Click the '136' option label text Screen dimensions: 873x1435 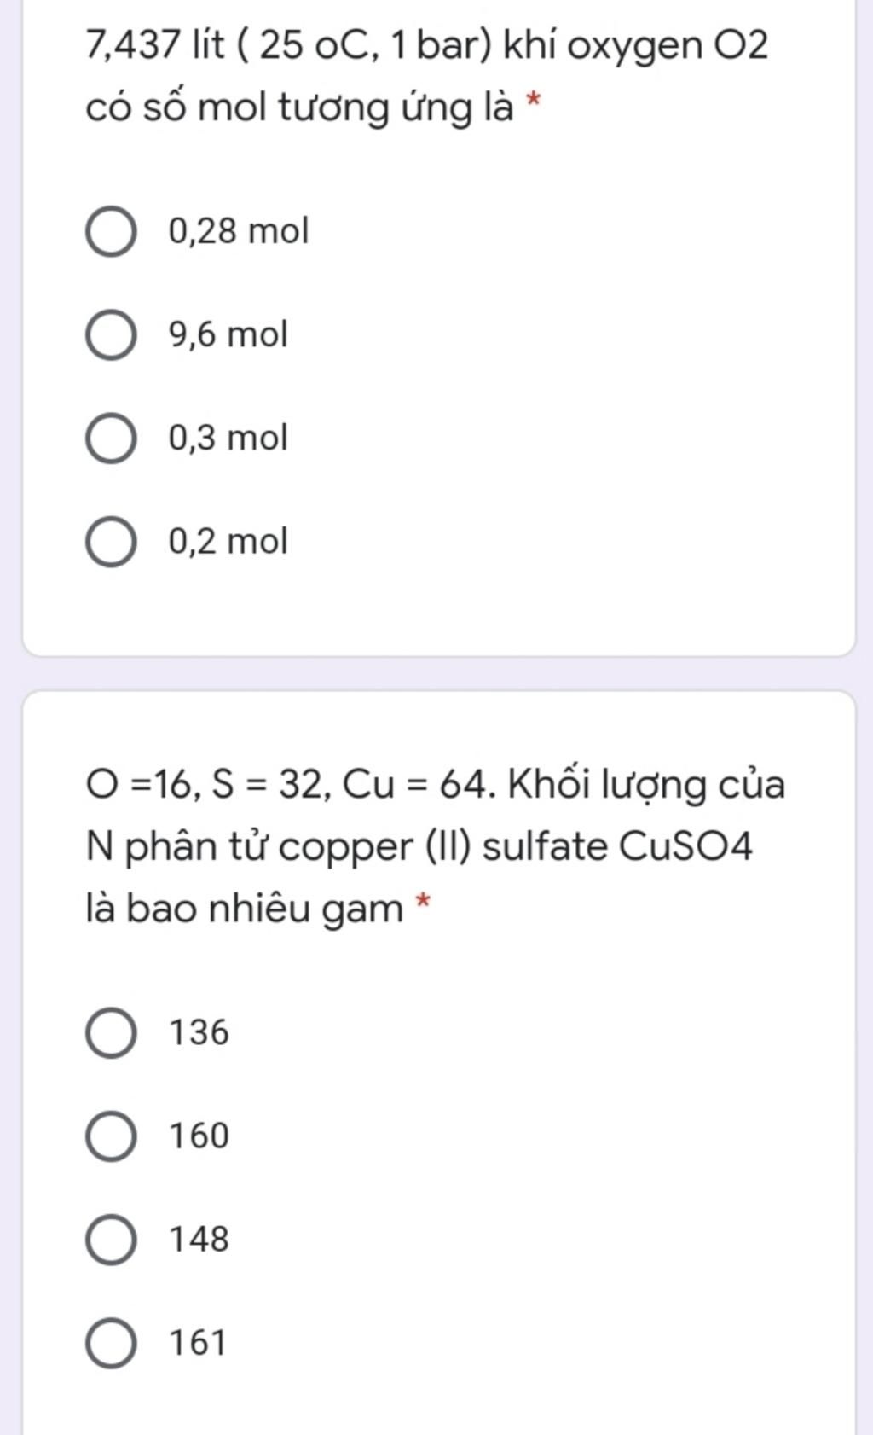pos(199,1032)
